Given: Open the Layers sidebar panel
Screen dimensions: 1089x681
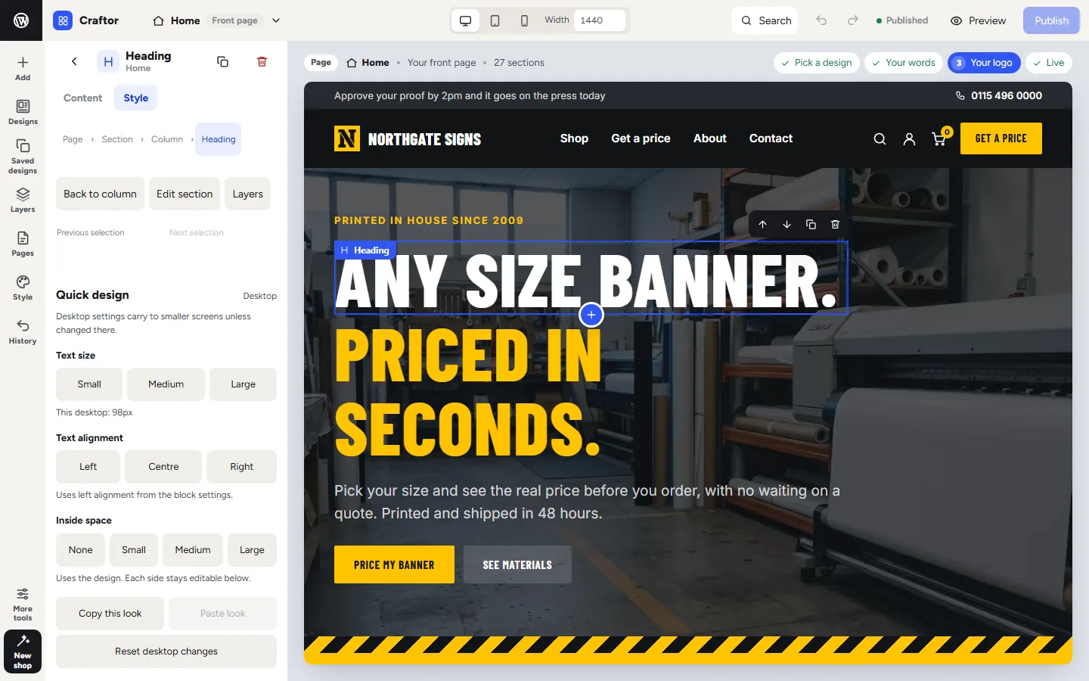Looking at the screenshot, I should click(23, 200).
